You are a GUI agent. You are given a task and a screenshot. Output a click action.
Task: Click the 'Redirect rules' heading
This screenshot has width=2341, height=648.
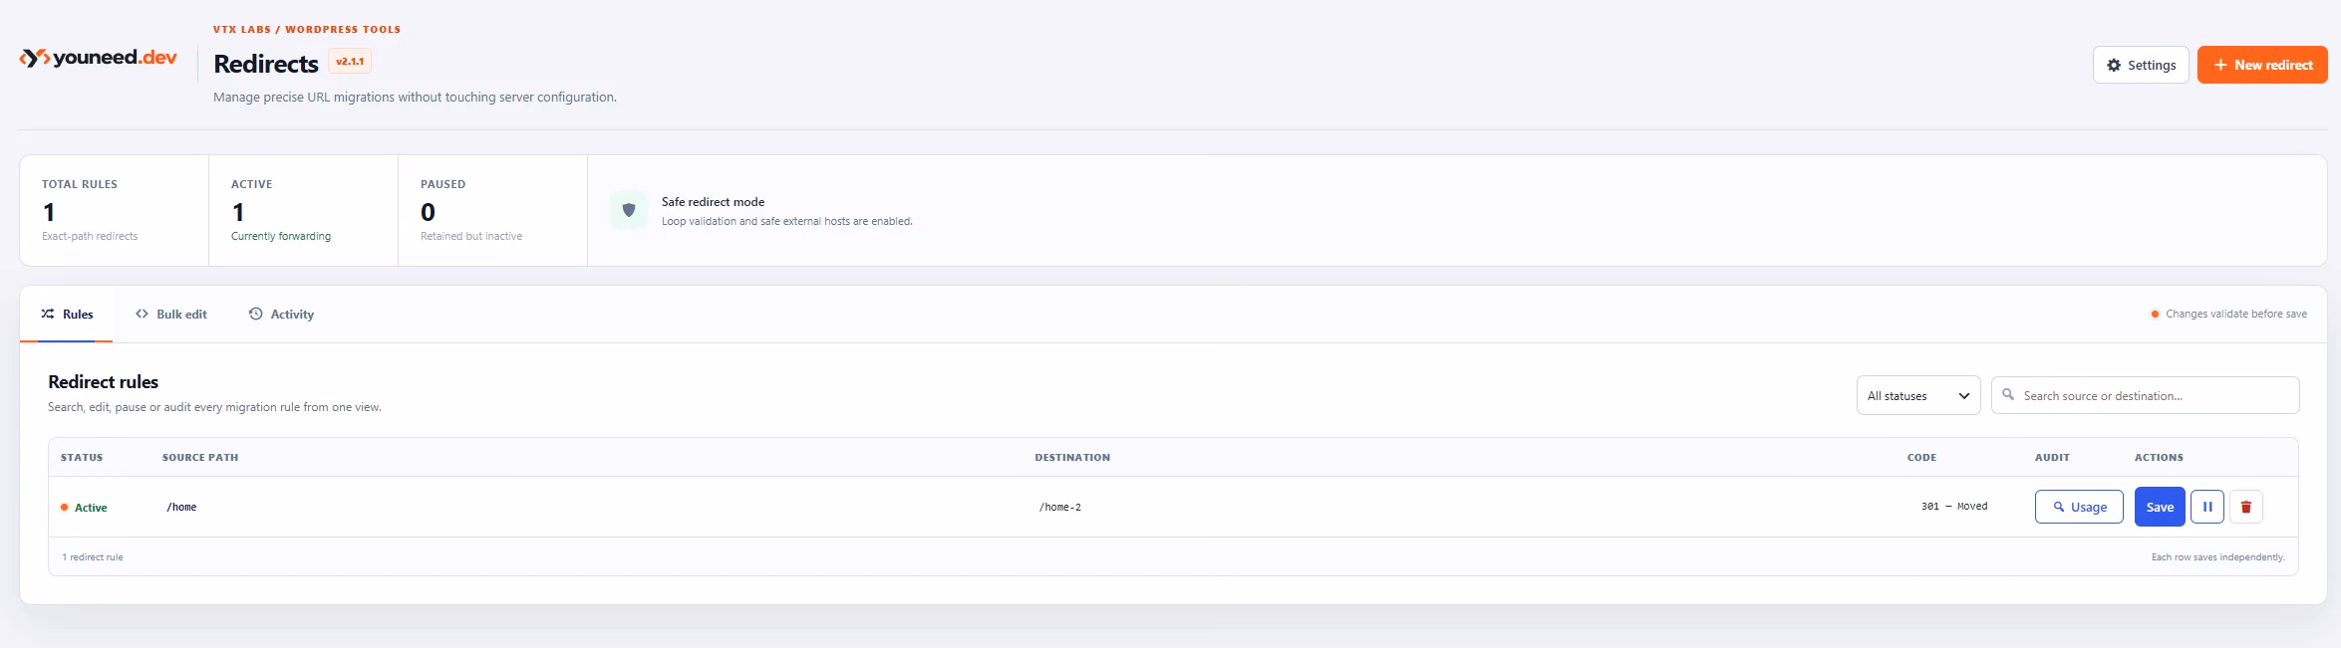point(103,382)
